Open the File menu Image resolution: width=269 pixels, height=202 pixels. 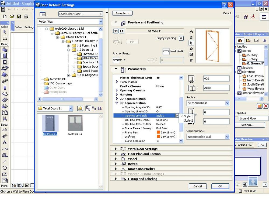9,9
